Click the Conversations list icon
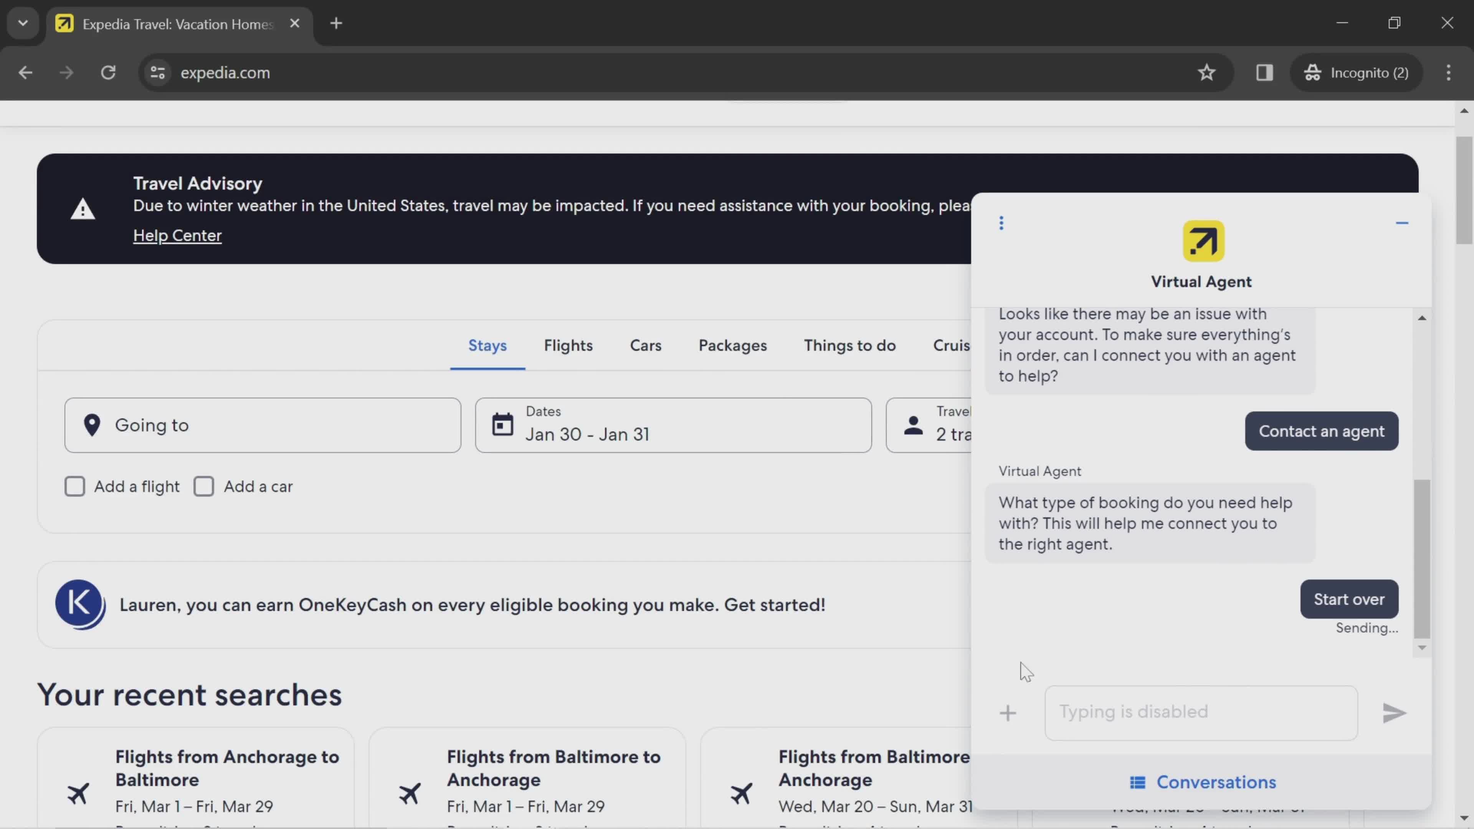Screen dimensions: 1474x829 (1137, 782)
